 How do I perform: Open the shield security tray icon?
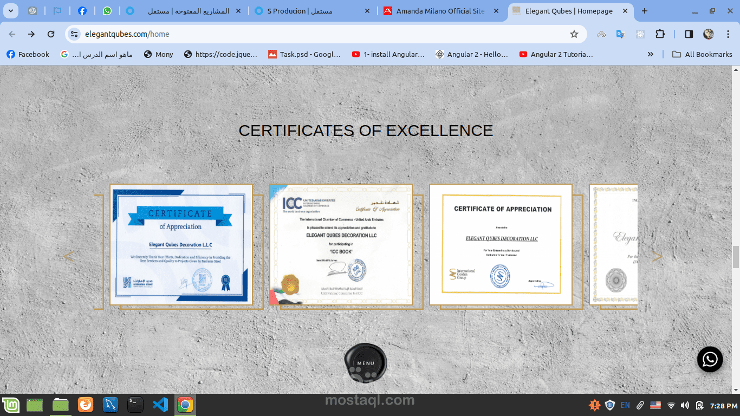coord(610,405)
